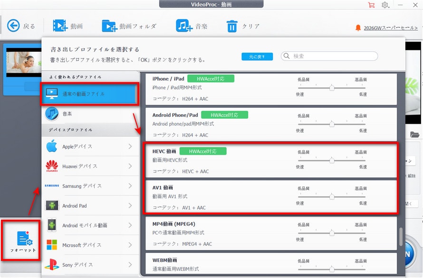Viewport: 423px width, 278px height.
Task: Expand the Android Pad chevron
Action: [130, 205]
